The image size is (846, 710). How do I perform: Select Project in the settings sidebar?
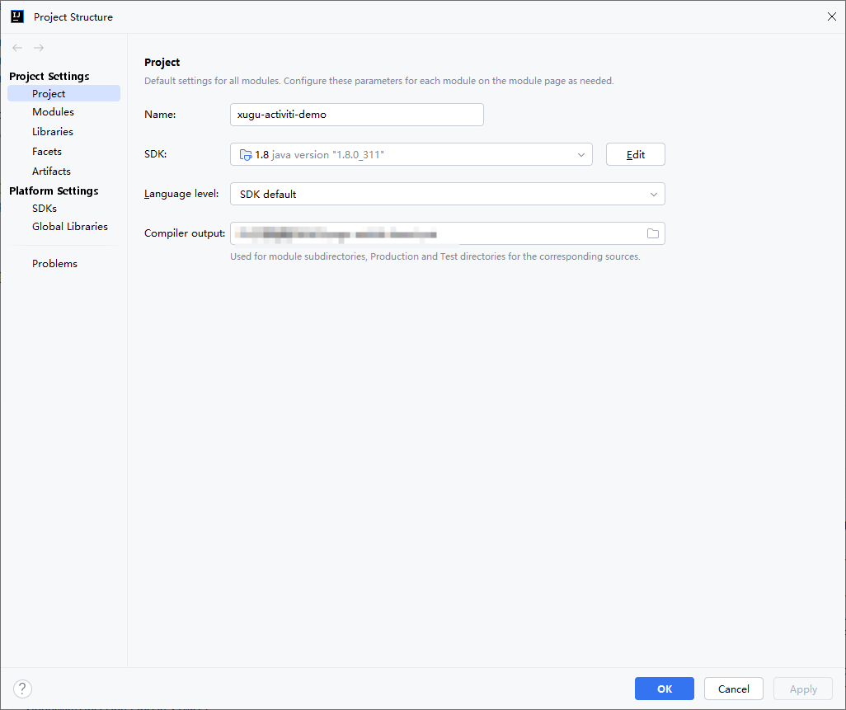(49, 94)
